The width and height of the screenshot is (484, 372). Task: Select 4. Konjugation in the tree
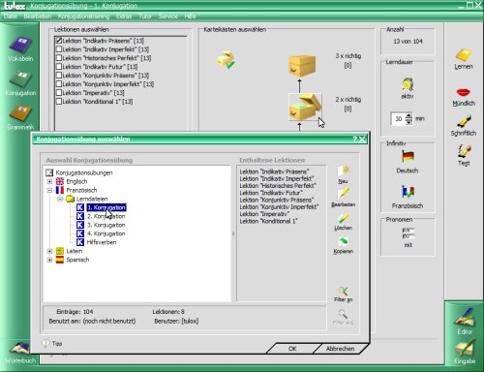coord(106,233)
